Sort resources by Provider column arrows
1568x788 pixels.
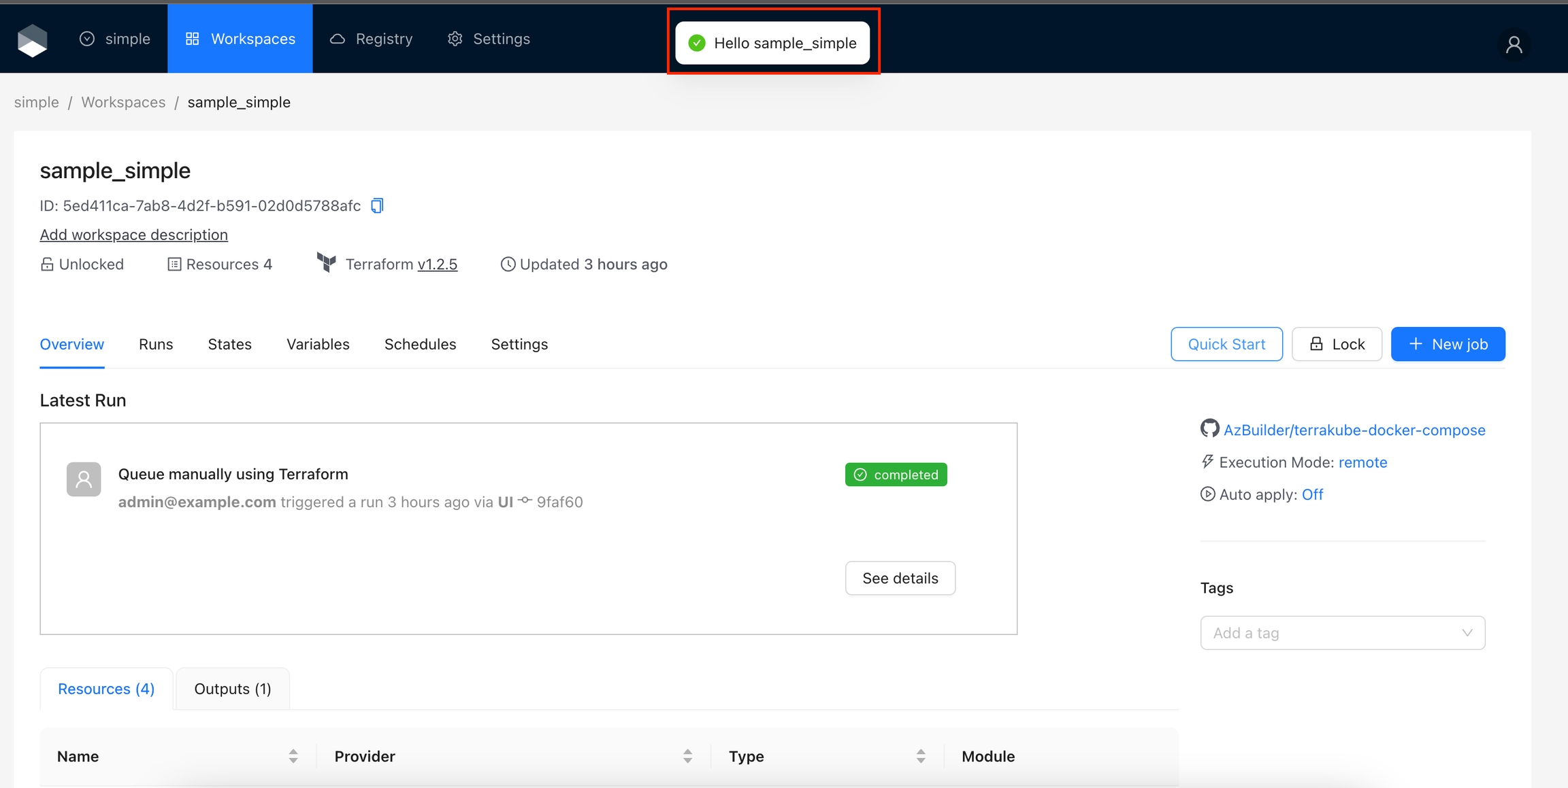pos(687,756)
